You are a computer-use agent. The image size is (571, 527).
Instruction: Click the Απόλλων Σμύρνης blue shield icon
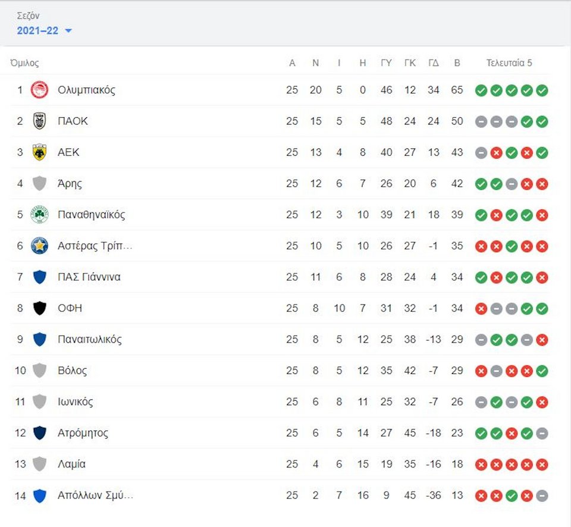coord(39,495)
